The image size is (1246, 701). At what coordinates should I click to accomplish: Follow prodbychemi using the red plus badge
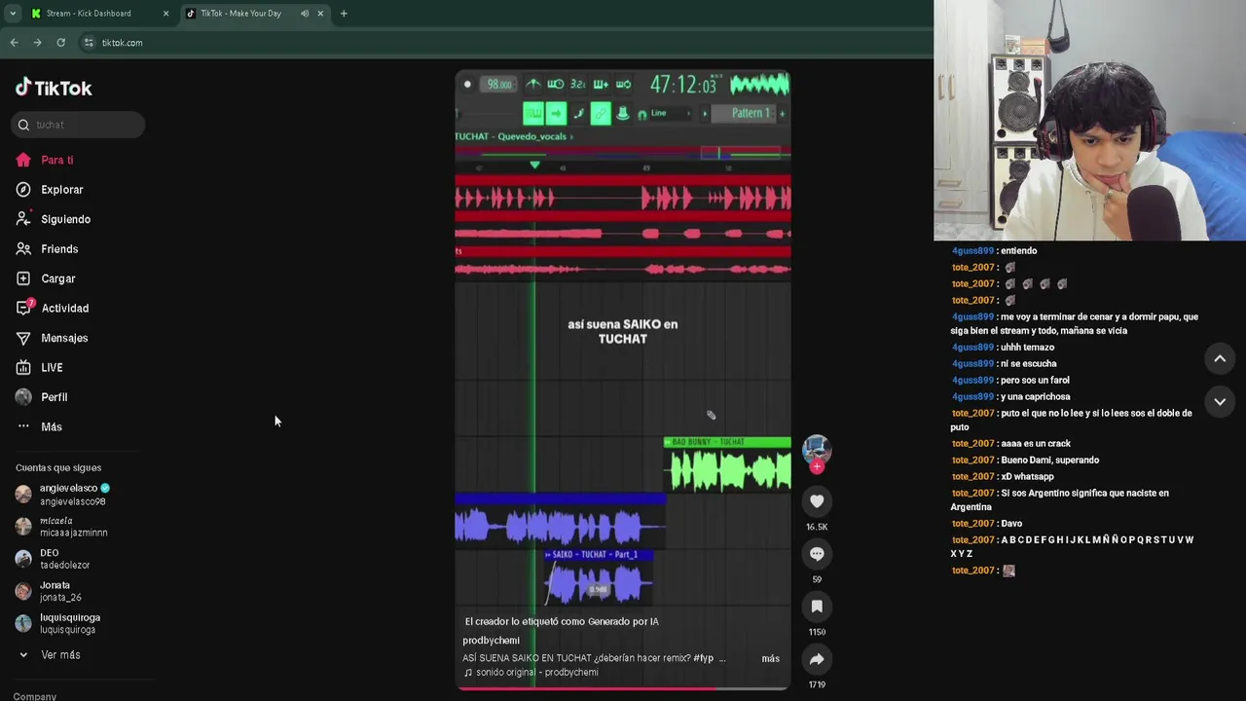click(817, 467)
